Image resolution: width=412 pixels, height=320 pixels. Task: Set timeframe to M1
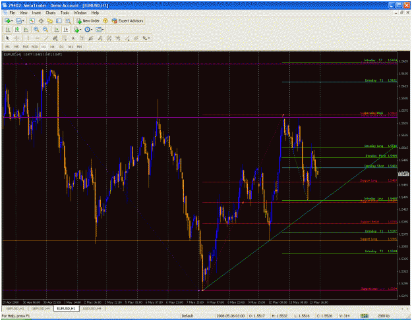click(8, 47)
